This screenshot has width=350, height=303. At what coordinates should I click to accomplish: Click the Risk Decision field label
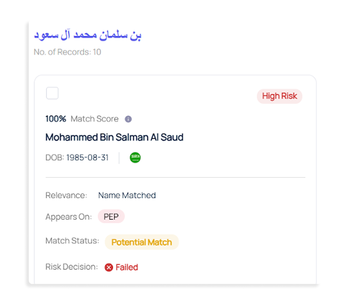tap(72, 267)
